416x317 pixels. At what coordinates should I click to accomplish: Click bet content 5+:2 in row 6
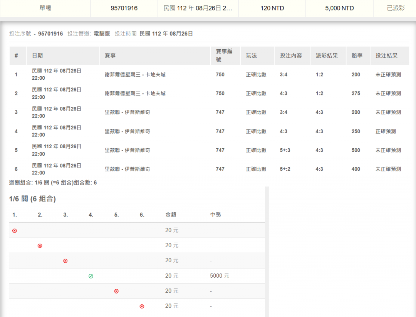point(285,169)
